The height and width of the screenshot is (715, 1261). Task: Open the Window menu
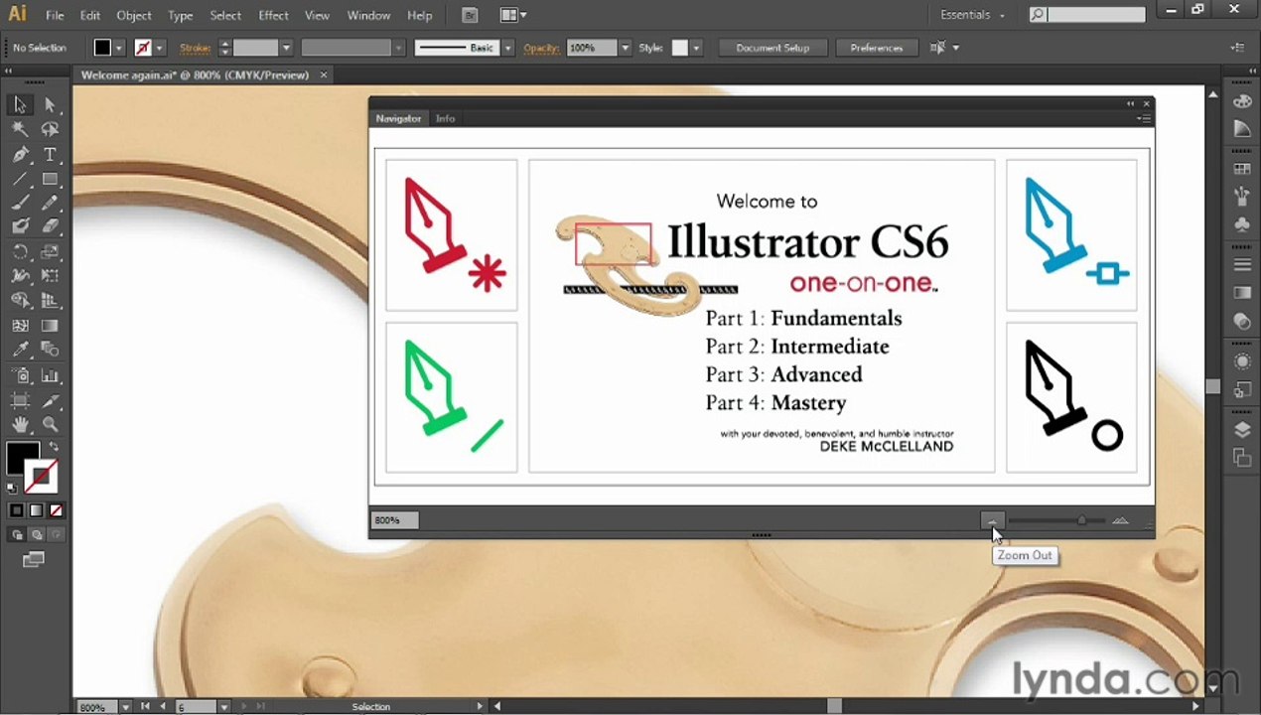[x=368, y=15]
